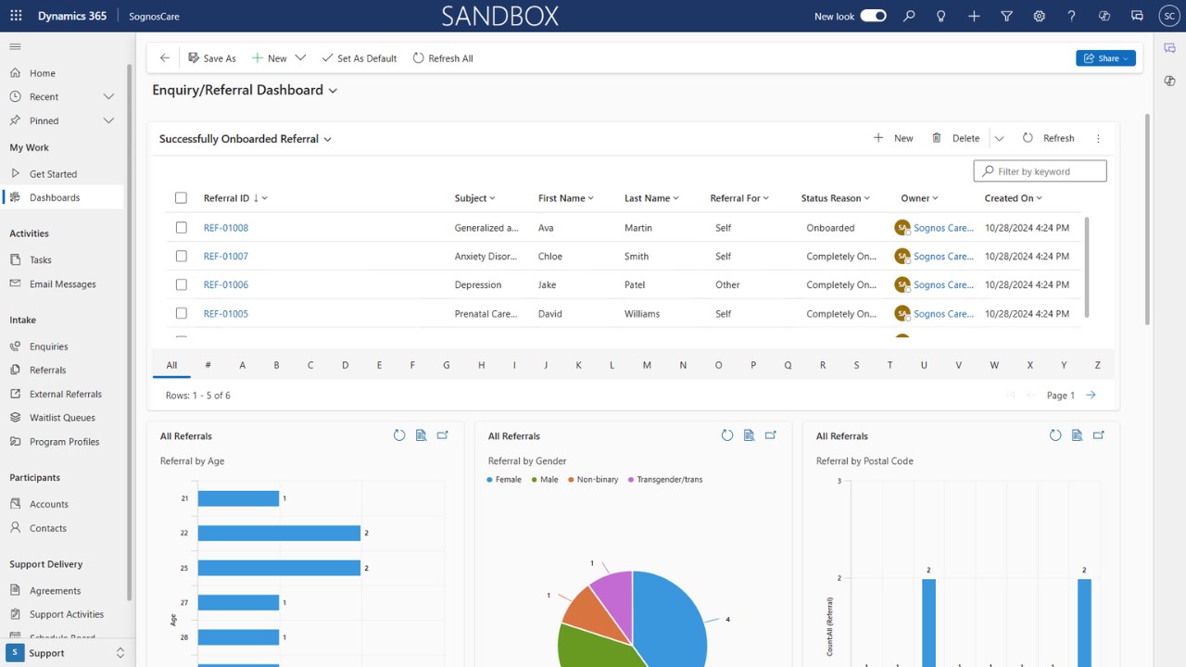This screenshot has width=1186, height=667.
Task: Open referral link REF-01008
Action: [226, 227]
